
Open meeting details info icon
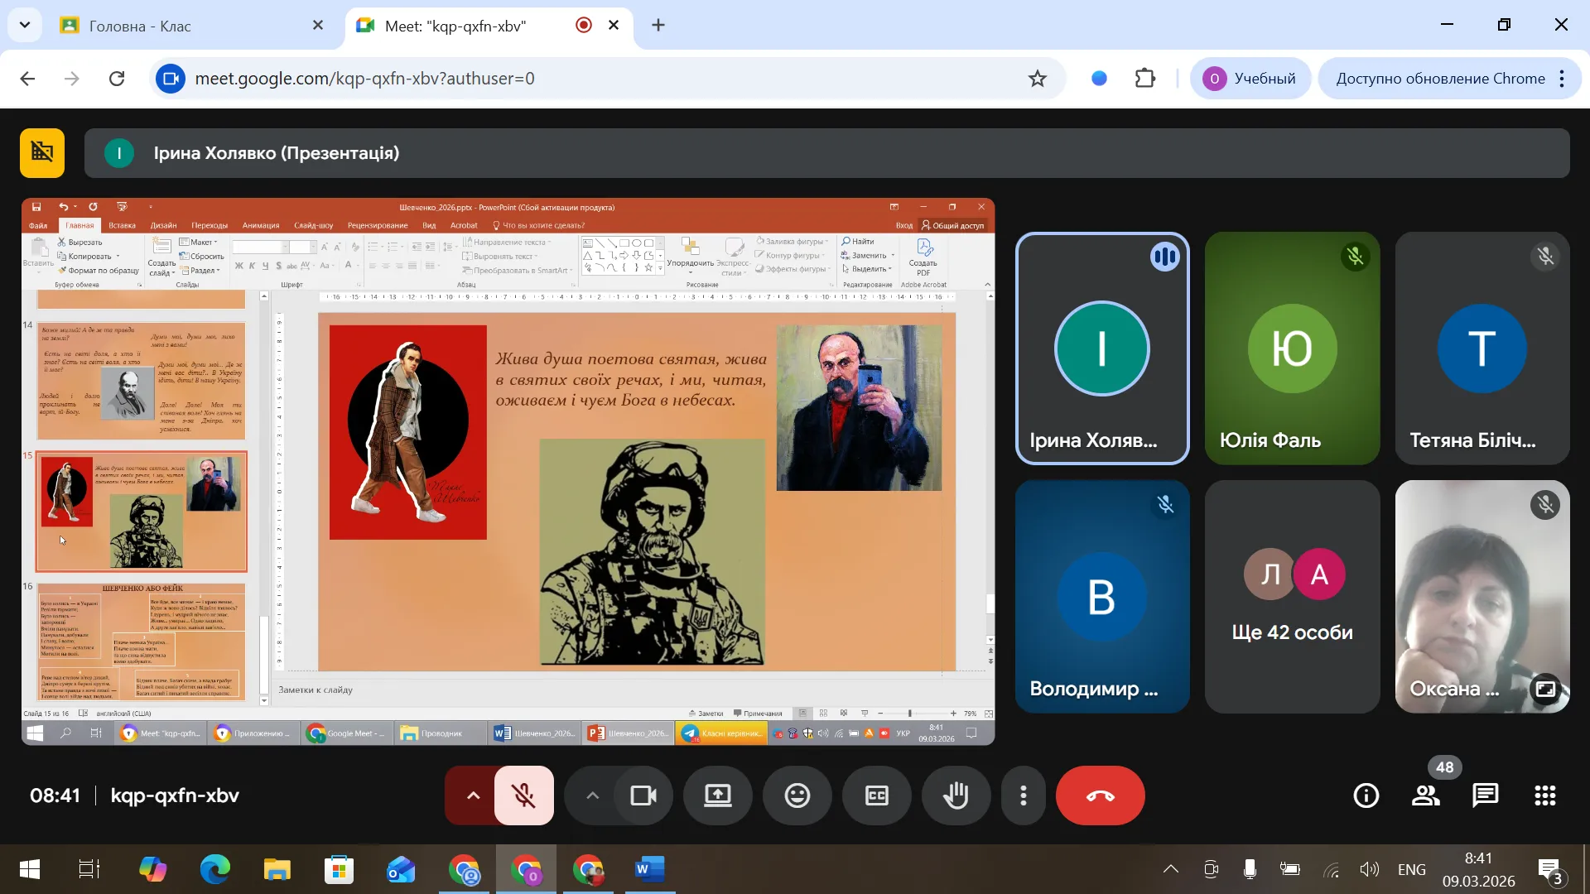point(1366,795)
